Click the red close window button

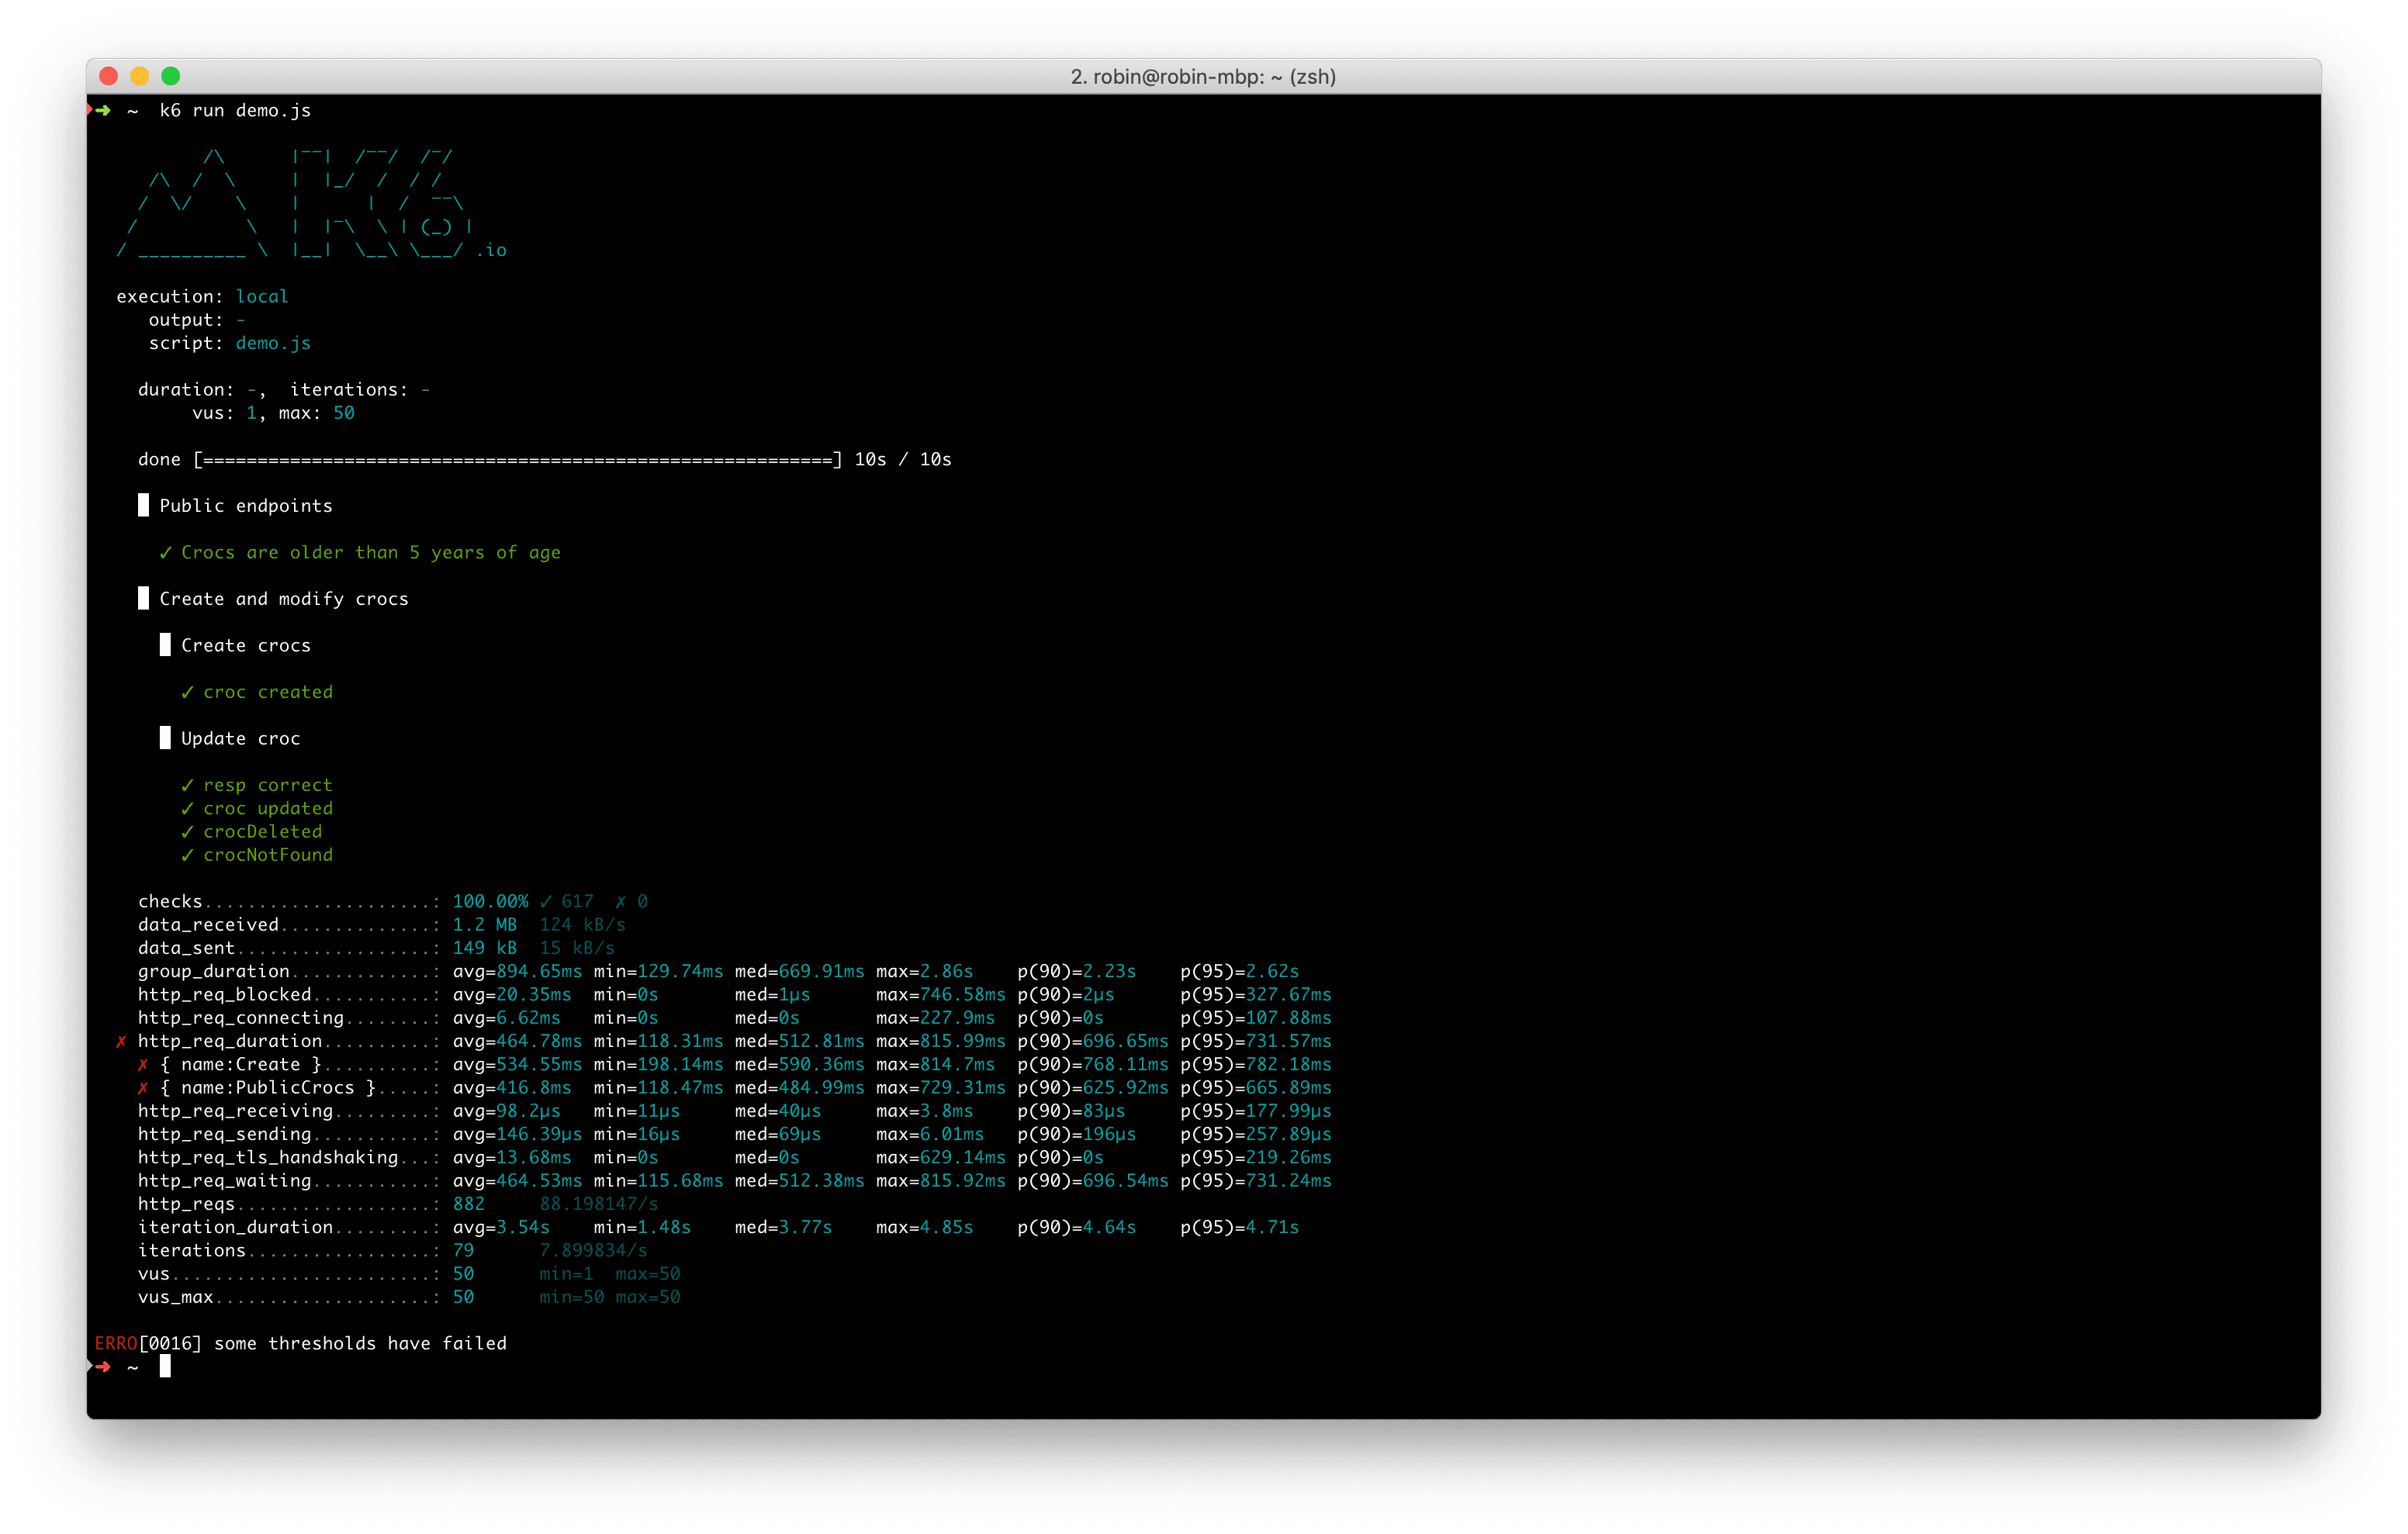109,76
